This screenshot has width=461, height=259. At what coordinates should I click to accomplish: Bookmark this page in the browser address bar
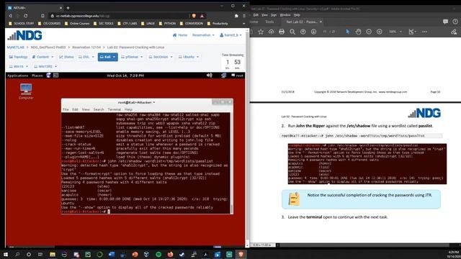pyautogui.click(x=42, y=16)
